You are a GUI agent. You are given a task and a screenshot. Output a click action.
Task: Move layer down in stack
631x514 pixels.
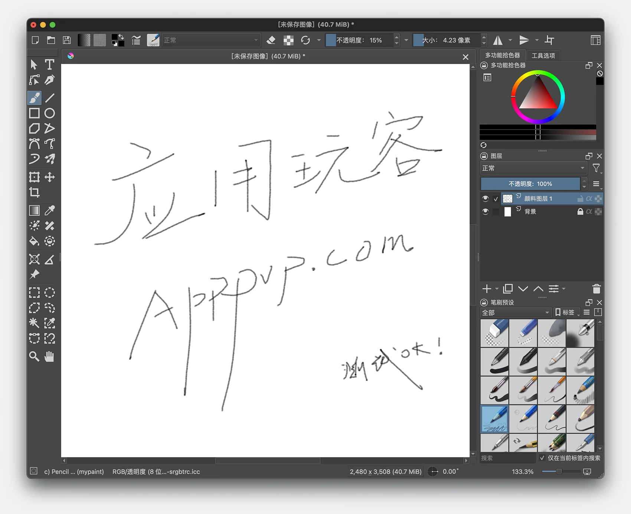click(523, 289)
